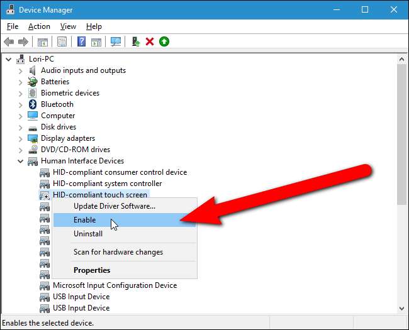Screen dimensions: 409x330
Task: Choose Enable from the context menu
Action: click(x=85, y=220)
